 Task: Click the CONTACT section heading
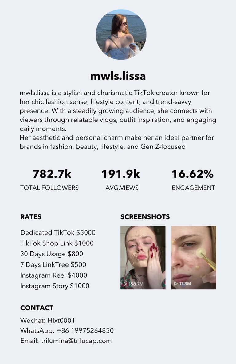click(37, 308)
